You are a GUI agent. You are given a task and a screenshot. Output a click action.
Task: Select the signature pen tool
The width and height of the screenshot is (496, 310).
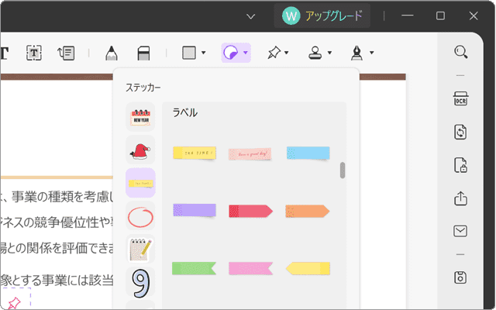[x=357, y=53]
